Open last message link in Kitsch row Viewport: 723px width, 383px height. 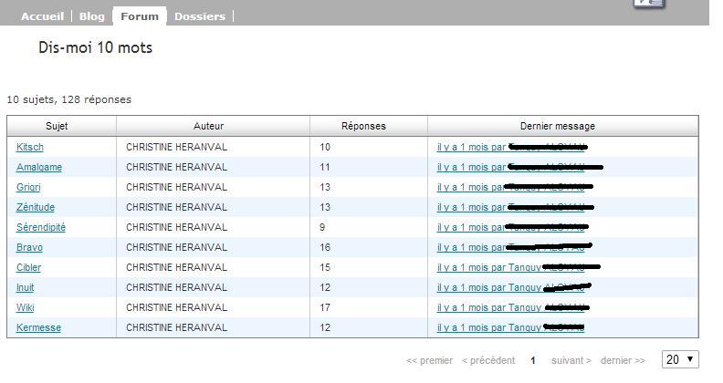point(472,147)
